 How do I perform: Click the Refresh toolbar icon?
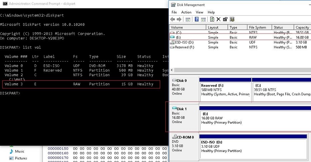(x=212, y=19)
